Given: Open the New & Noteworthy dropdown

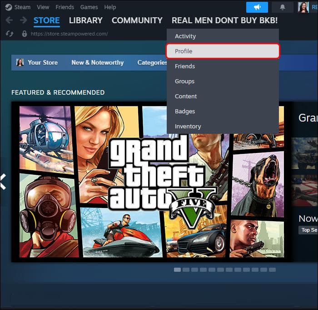Looking at the screenshot, I should [x=98, y=62].
